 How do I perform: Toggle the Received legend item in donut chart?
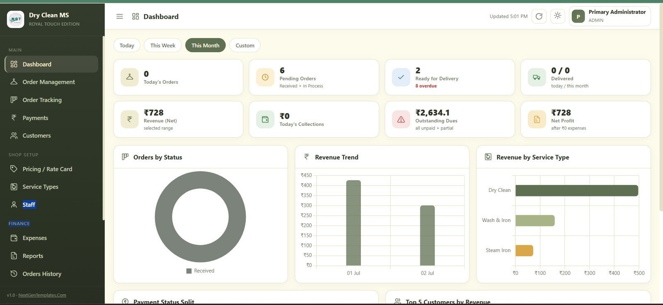point(200,271)
